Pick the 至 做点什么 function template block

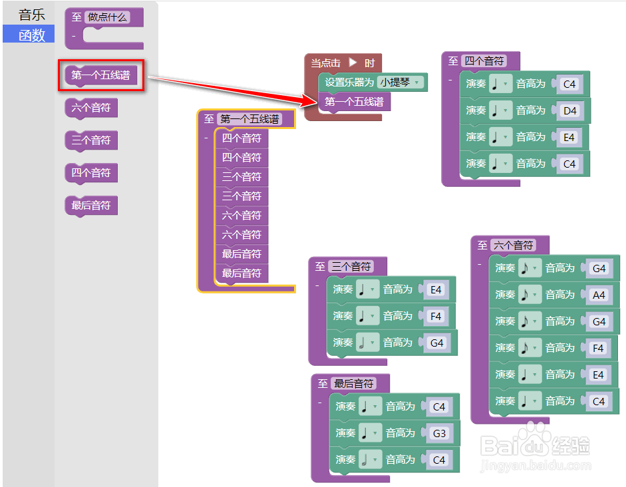click(104, 29)
